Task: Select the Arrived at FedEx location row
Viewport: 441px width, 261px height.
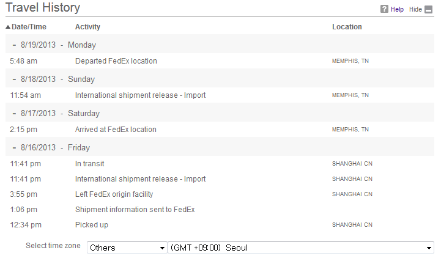Action: coord(220,130)
